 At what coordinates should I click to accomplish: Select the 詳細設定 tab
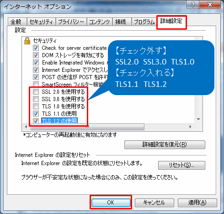coord(171,21)
